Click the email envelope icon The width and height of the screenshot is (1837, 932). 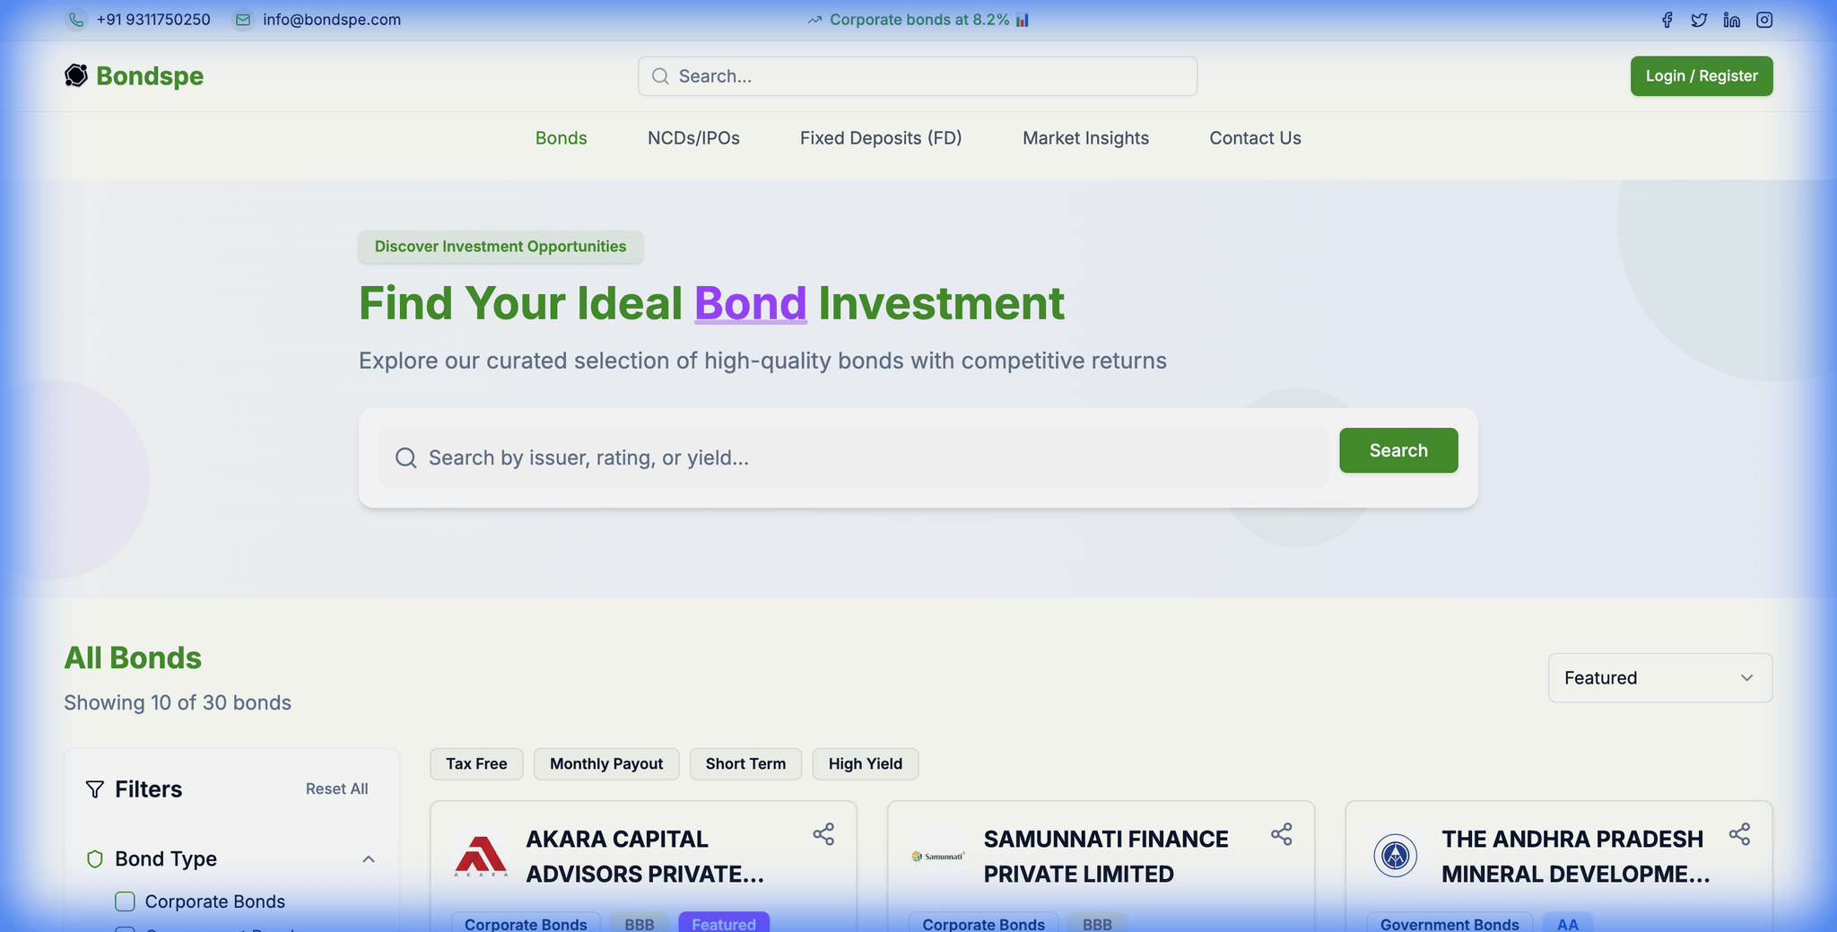[242, 20]
